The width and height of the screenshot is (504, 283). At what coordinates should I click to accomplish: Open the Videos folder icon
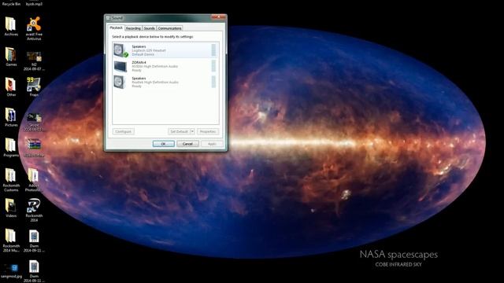point(11,206)
